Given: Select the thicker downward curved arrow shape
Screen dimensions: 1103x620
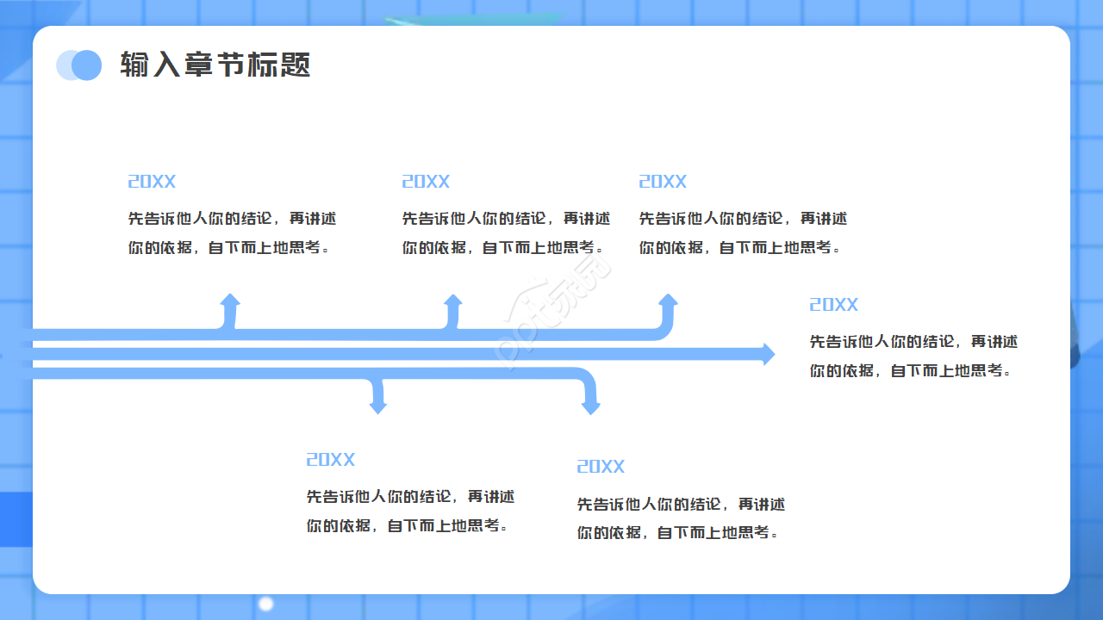Looking at the screenshot, I should [589, 393].
